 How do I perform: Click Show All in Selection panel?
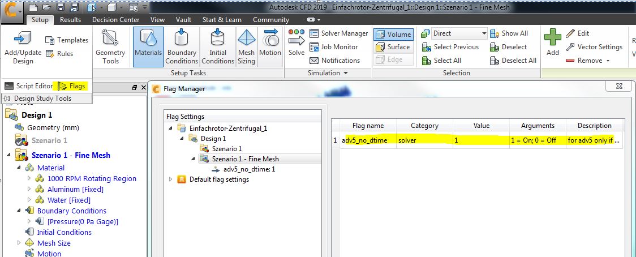pos(509,33)
